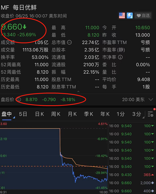Image resolution: width=156 pixels, height=194 pixels.
Task: Add stock via 自选 heart button
Action: [x=143, y=16]
